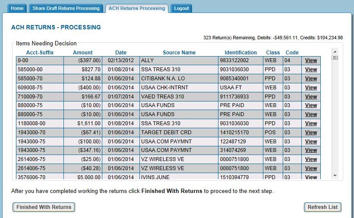
Task: Click the scrollbar down arrow
Action: [x=335, y=176]
